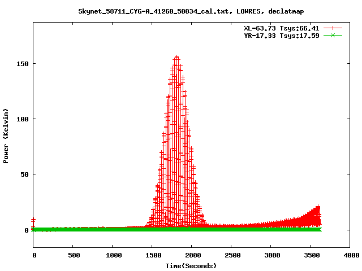362x271 pixels.
Task: Click the x-axis tick label 1000
Action: point(114,255)
